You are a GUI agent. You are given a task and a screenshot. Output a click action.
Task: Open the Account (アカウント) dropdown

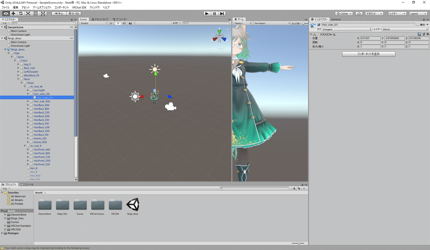[375, 14]
